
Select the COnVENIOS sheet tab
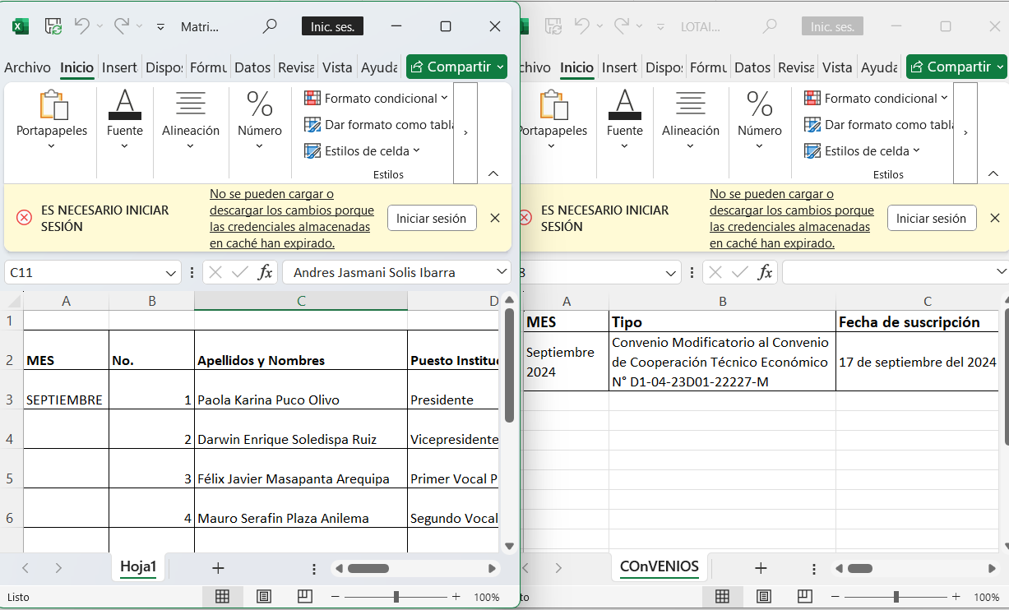click(x=660, y=566)
